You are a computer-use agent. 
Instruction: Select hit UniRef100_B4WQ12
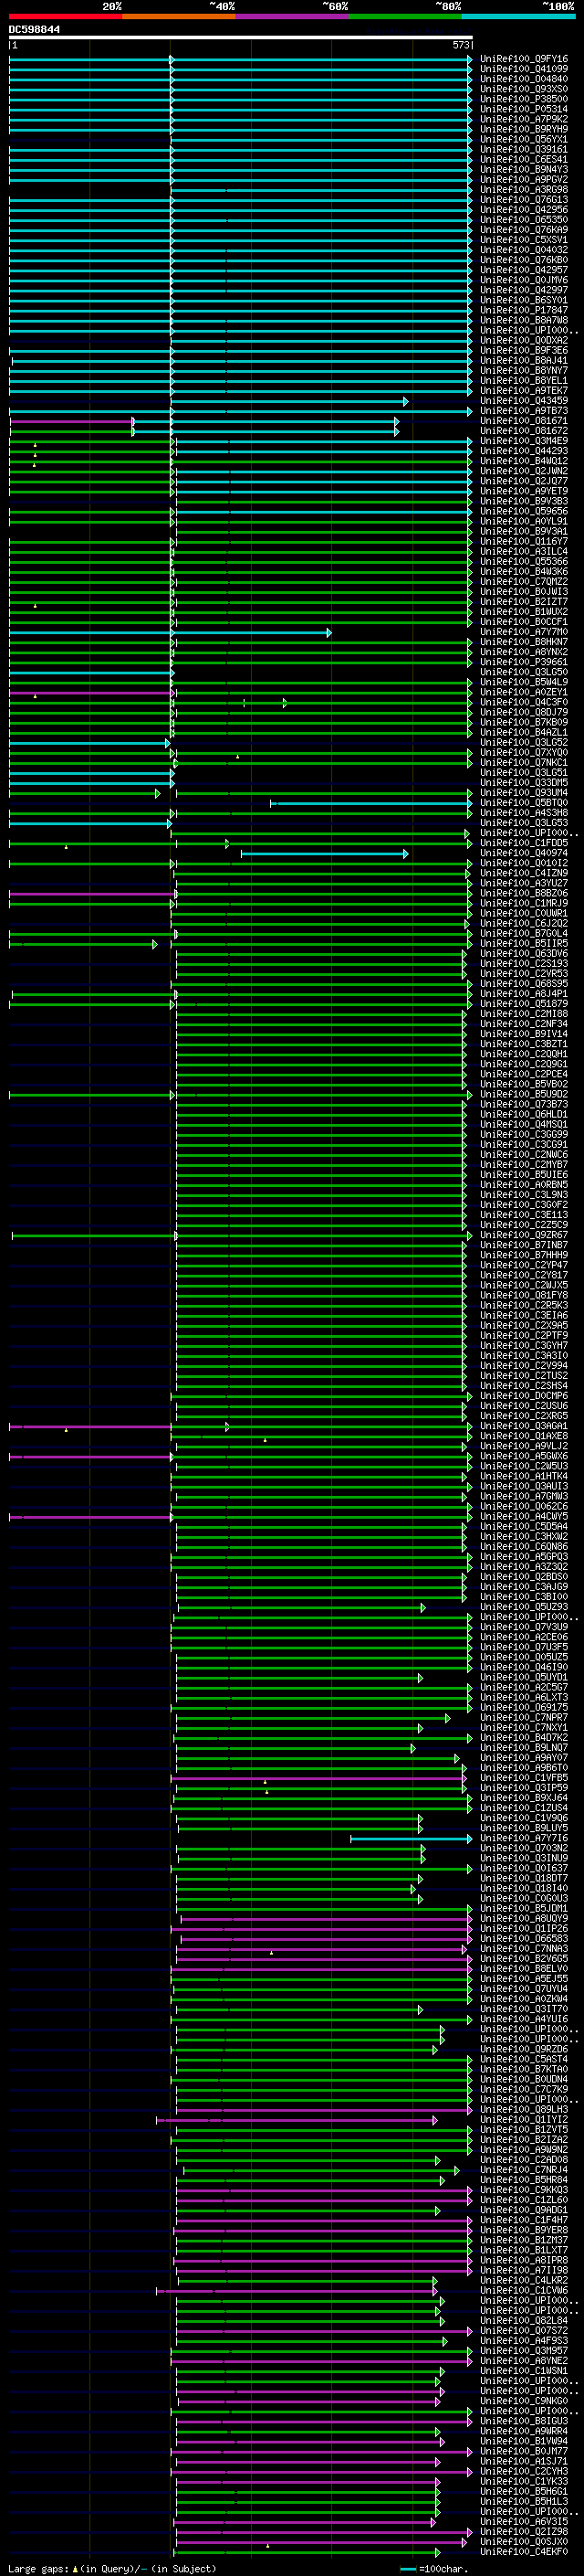(523, 461)
